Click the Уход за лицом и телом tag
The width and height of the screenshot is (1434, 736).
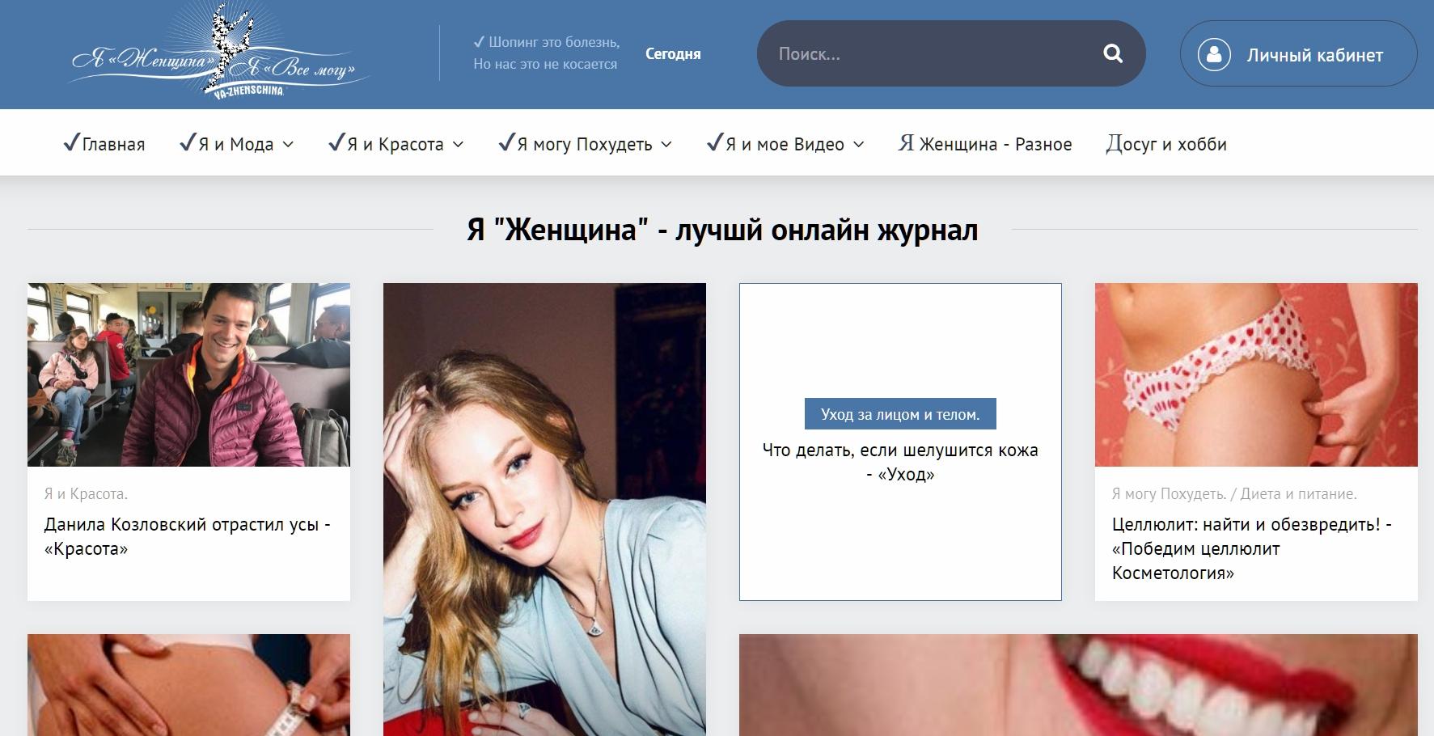coord(900,414)
